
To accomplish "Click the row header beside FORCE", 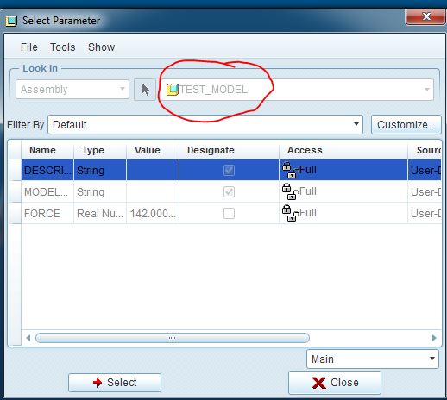I will [x=15, y=213].
